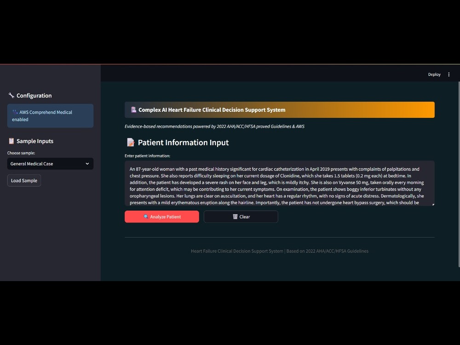Clear the patient information
Image resolution: width=460 pixels, height=345 pixels.
tap(241, 217)
